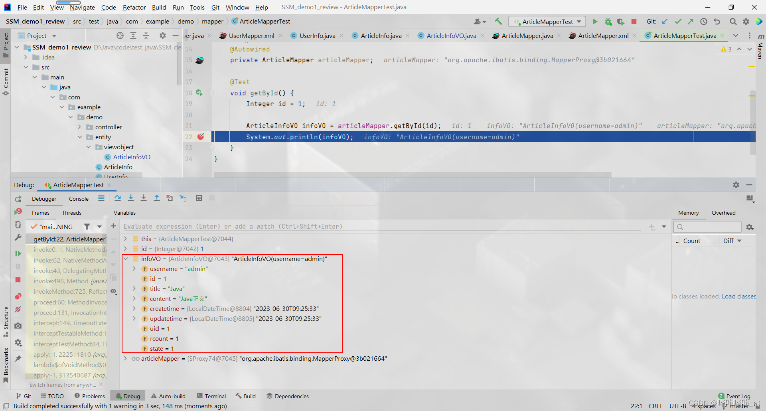
Task: Open the Refactor menu
Action: coord(134,7)
